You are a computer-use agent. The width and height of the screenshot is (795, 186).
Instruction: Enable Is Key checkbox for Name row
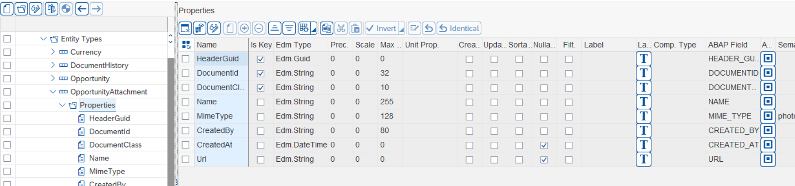pyautogui.click(x=261, y=102)
